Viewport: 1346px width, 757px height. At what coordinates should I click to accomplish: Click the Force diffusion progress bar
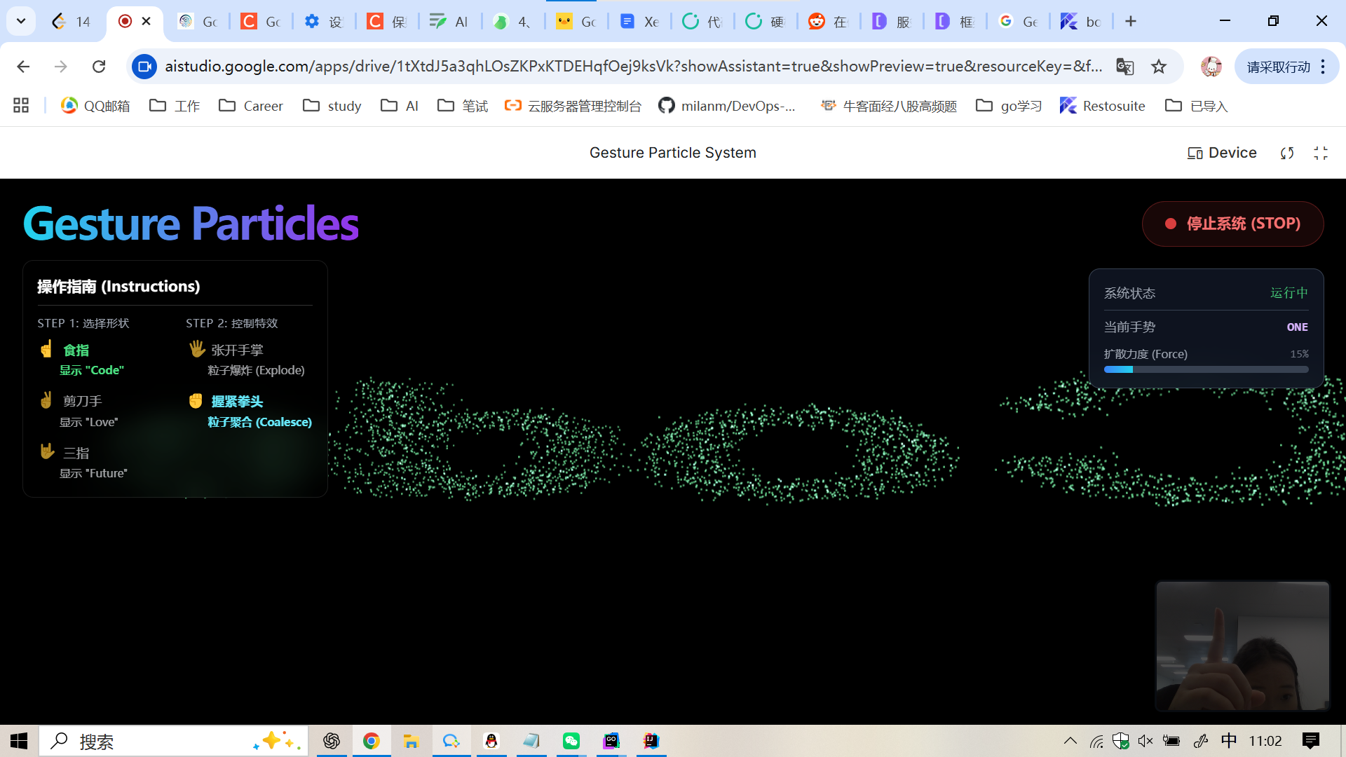[1206, 369]
